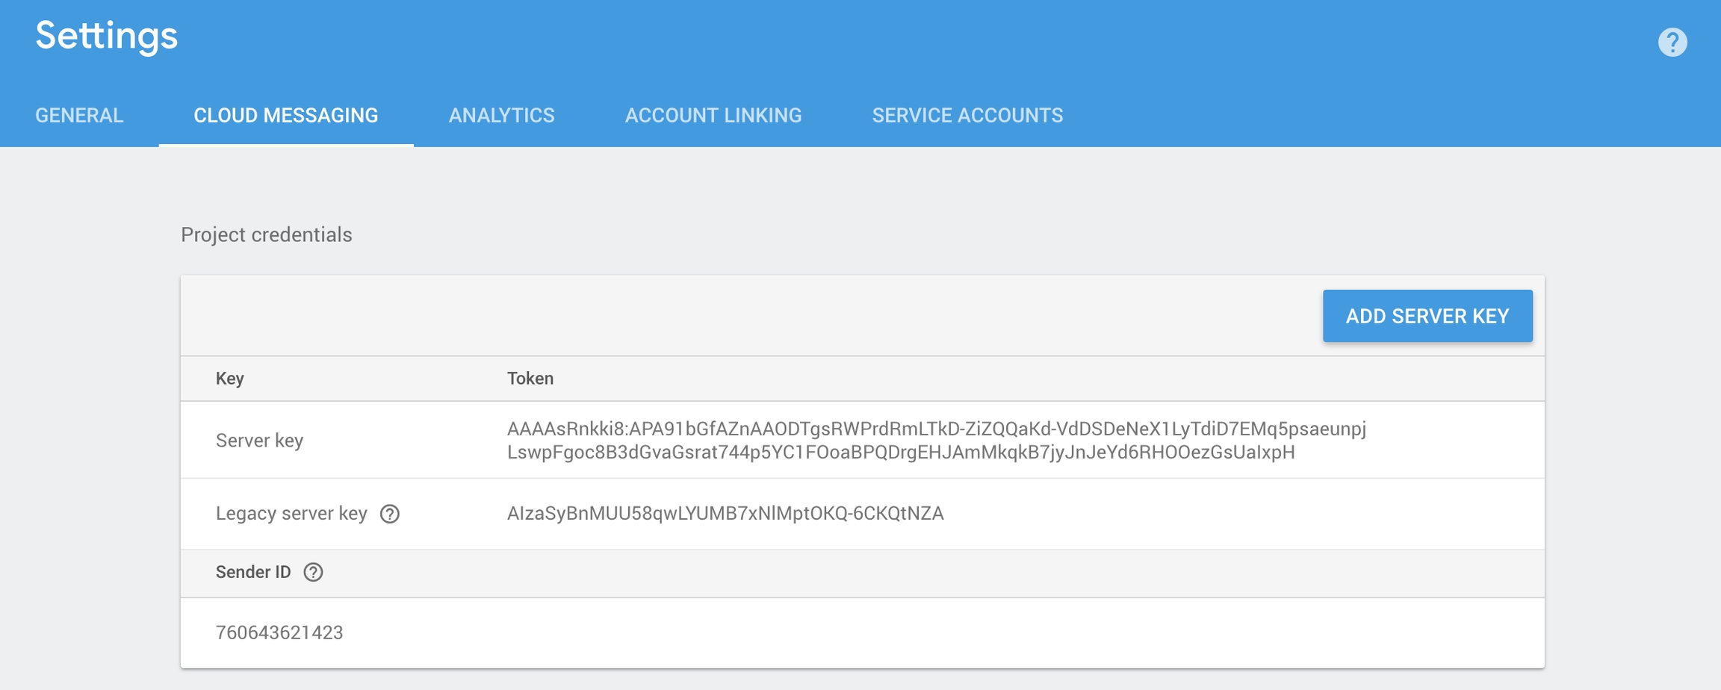Open the help icon in the header
Image resolution: width=1721 pixels, height=690 pixels.
(1672, 42)
